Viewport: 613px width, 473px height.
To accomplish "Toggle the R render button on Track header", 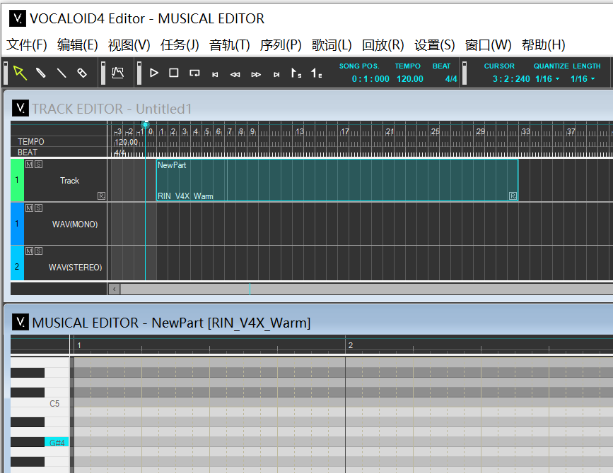I will 101,196.
